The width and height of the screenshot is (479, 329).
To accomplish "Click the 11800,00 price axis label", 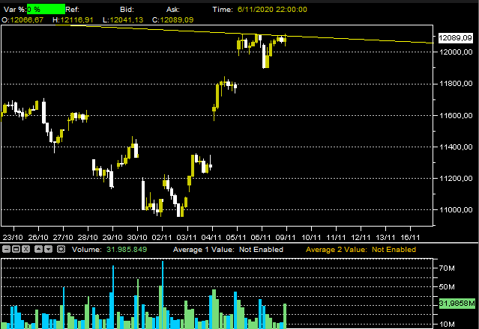I will (456, 84).
